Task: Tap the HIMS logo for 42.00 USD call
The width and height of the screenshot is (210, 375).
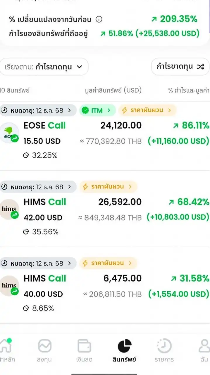Action: click(x=9, y=209)
